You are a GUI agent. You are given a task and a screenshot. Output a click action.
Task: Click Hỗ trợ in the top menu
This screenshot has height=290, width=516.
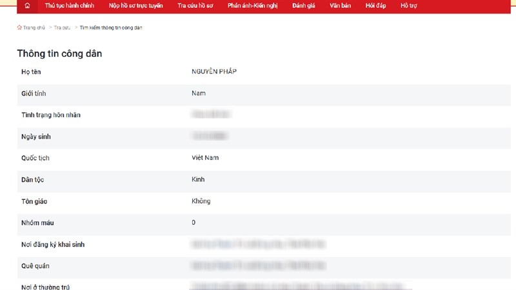tap(409, 6)
